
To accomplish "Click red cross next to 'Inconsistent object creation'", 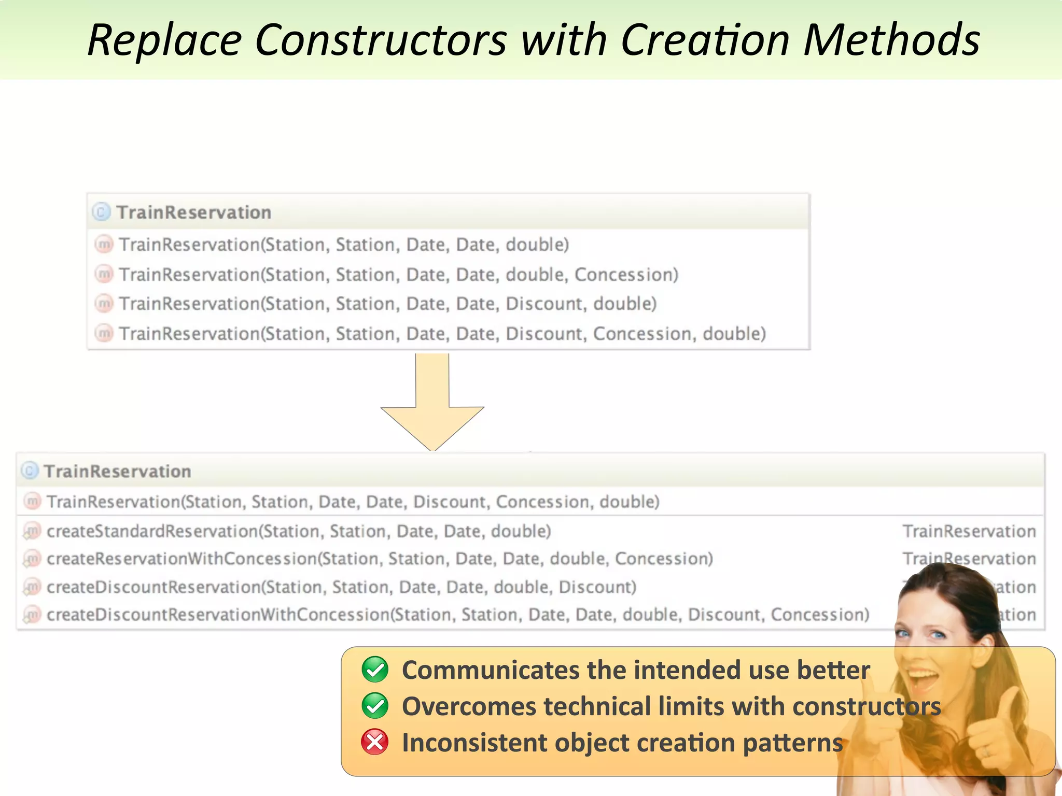I will click(375, 742).
